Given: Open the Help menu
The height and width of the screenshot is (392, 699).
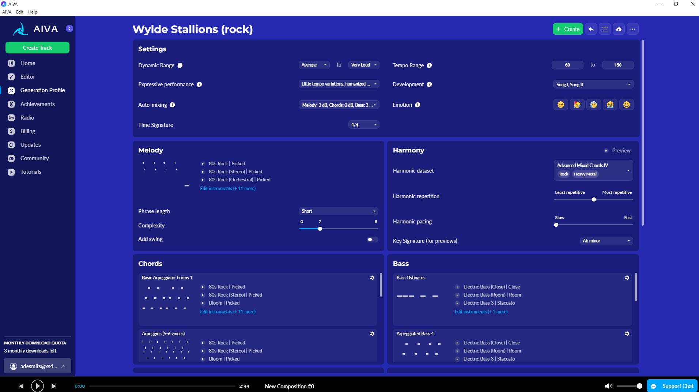Looking at the screenshot, I should (33, 12).
